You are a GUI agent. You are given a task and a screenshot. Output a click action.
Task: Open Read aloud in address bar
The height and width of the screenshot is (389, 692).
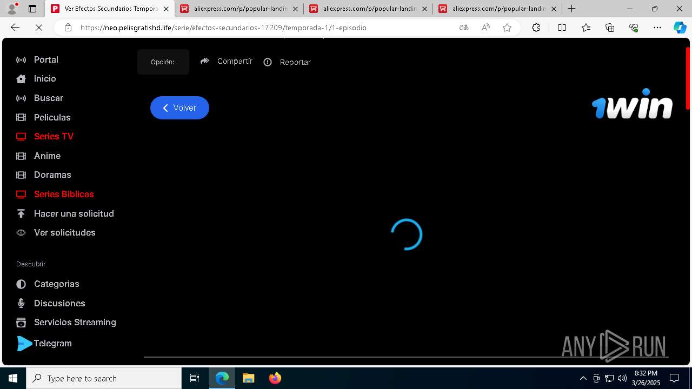click(485, 28)
